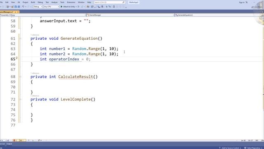Screen dimensions: 264x149
Task: Open the Tools menu
Action: coord(62,2)
